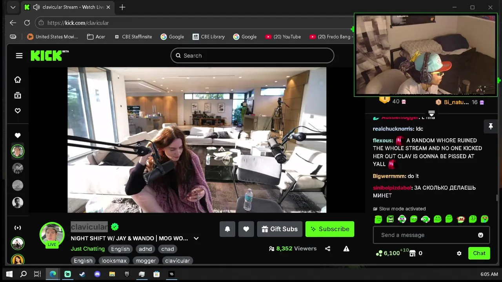Click the chad tag
Screen dimensions: 502x282
click(167, 249)
